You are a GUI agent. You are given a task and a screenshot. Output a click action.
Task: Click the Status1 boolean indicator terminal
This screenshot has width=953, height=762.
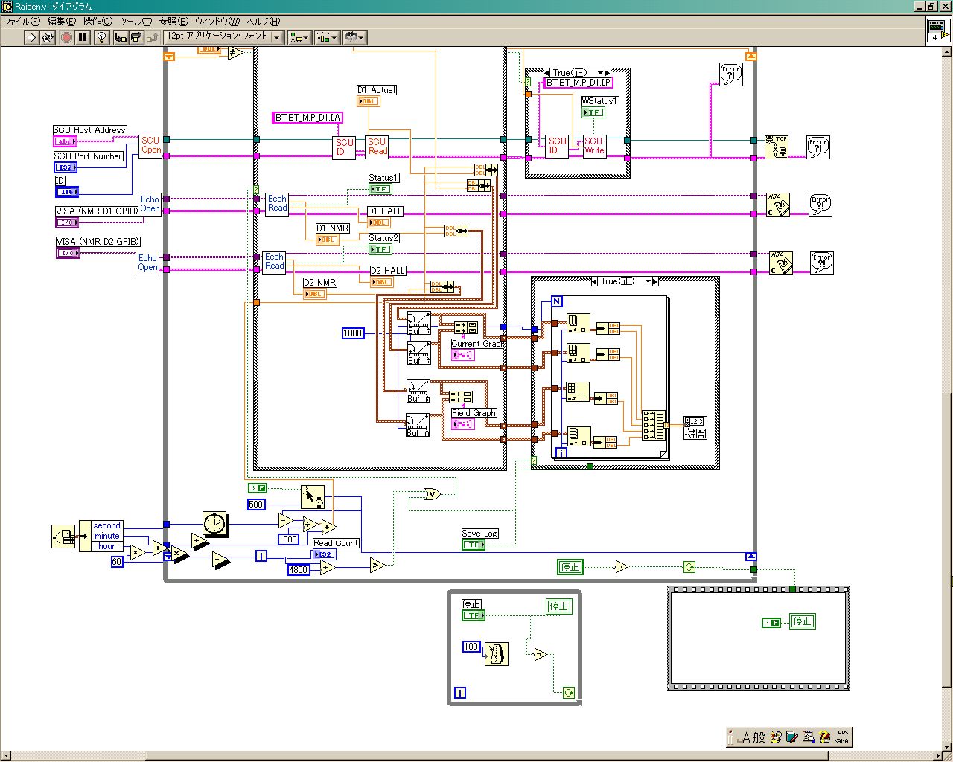(x=380, y=189)
